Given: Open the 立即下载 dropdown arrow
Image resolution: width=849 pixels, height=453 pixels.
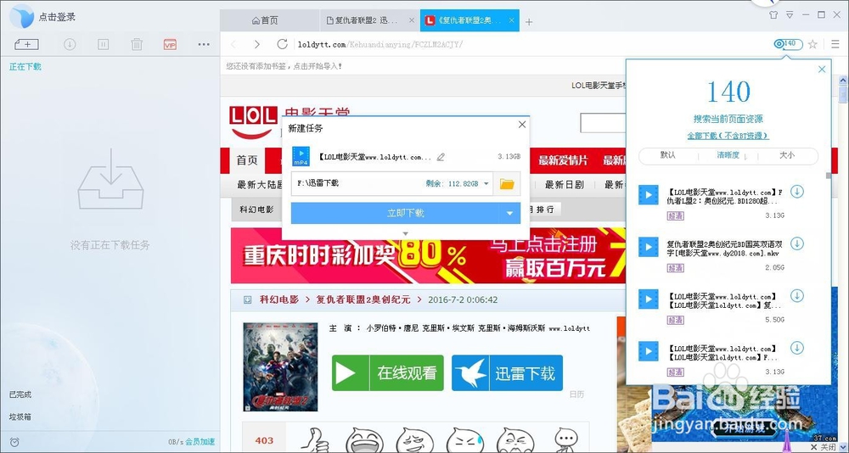Looking at the screenshot, I should coord(509,213).
